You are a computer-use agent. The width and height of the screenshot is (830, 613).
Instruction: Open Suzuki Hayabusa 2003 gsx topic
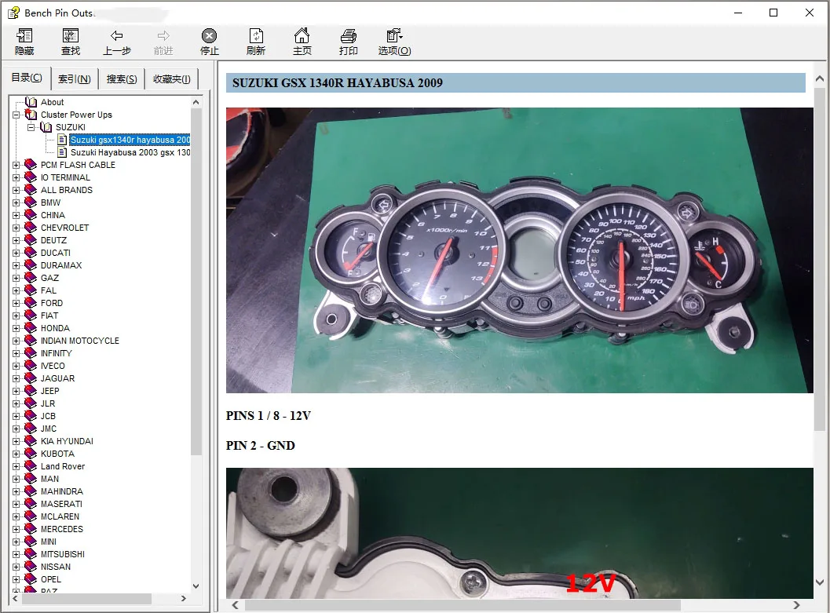click(x=130, y=152)
